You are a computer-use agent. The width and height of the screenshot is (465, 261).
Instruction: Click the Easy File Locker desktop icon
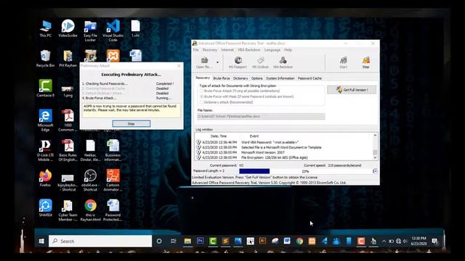pyautogui.click(x=90, y=30)
